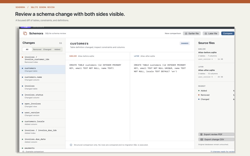Viewport: 250px width, 156px height.
Task: Select the invoices changed table row
Action: pos(42,87)
